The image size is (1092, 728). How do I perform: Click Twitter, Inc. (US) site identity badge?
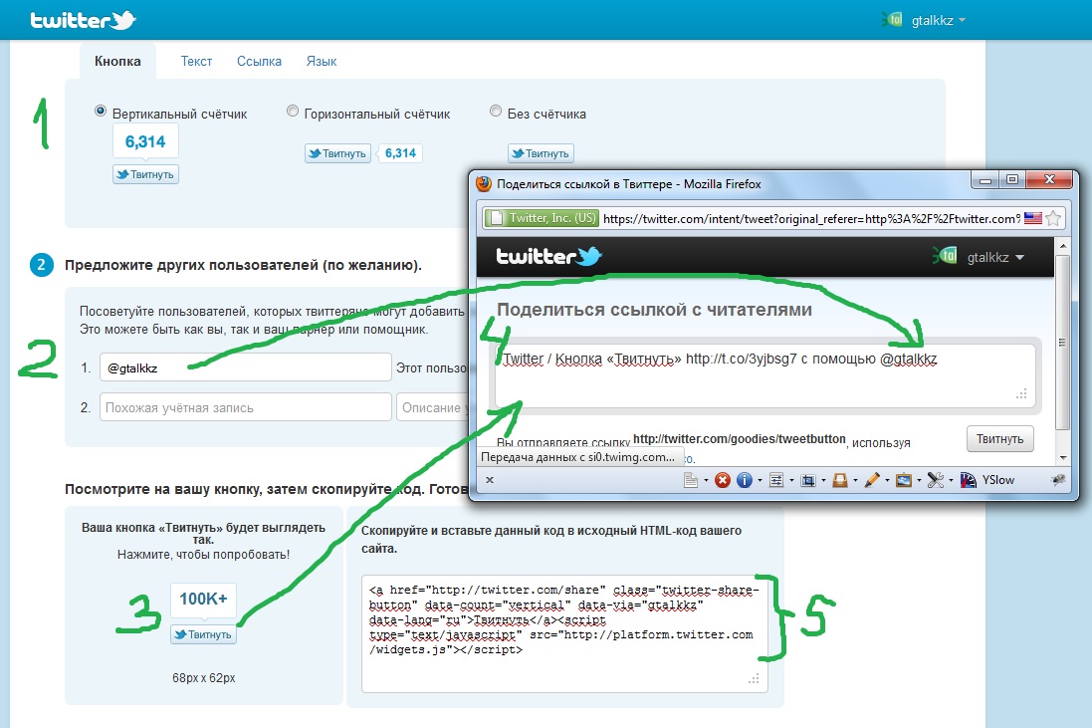(542, 218)
